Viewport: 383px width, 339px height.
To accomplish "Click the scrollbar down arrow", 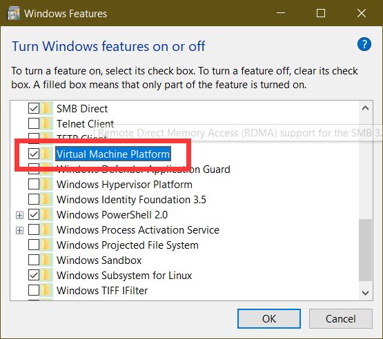I will pyautogui.click(x=366, y=293).
